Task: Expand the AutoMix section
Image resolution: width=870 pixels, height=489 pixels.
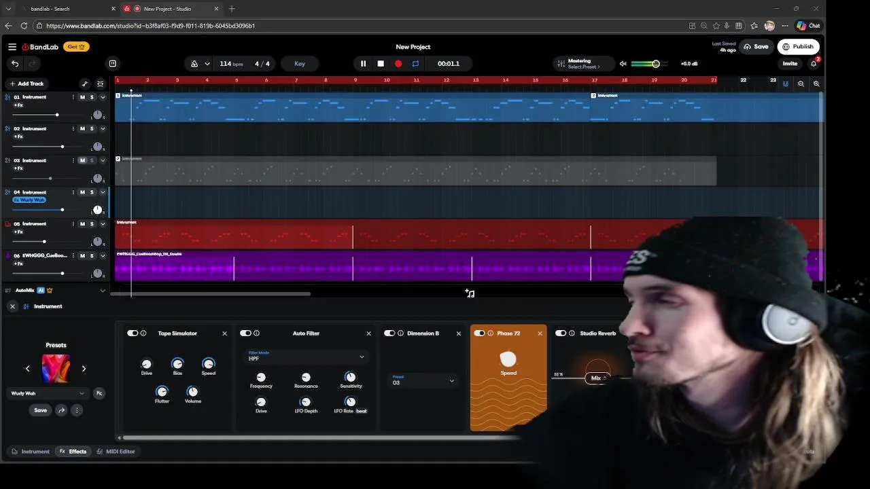Action: point(103,291)
